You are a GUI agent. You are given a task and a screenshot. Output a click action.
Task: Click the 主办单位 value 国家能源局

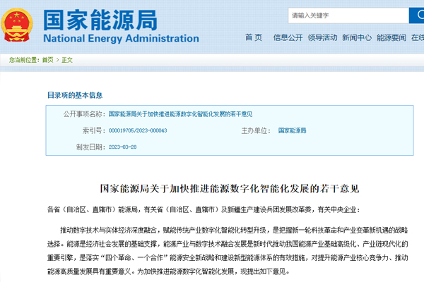click(x=292, y=130)
